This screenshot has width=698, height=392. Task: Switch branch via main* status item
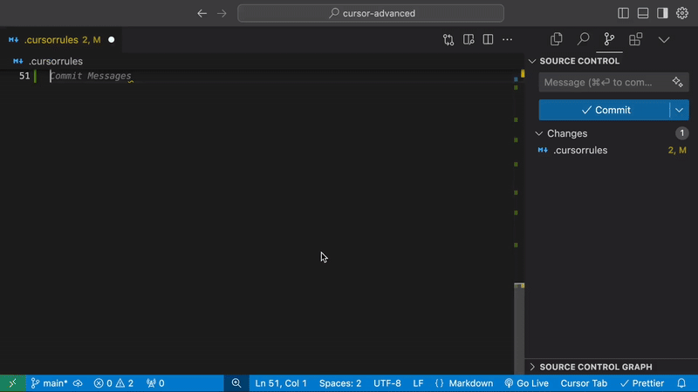[x=49, y=383]
